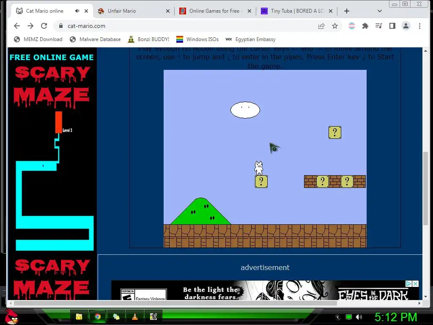433x325 pixels.
Task: Click the white cat character
Action: [x=259, y=168]
